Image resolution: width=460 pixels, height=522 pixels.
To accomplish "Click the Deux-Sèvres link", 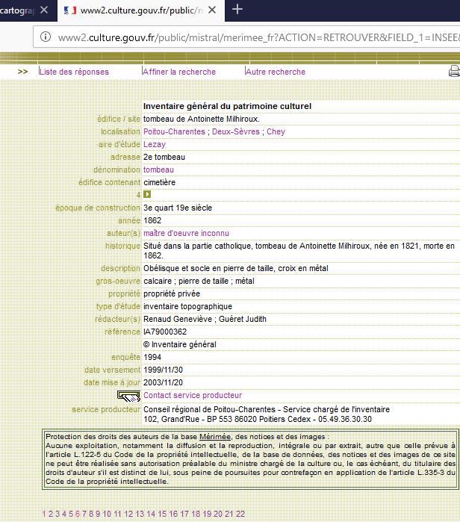I will 236,131.
